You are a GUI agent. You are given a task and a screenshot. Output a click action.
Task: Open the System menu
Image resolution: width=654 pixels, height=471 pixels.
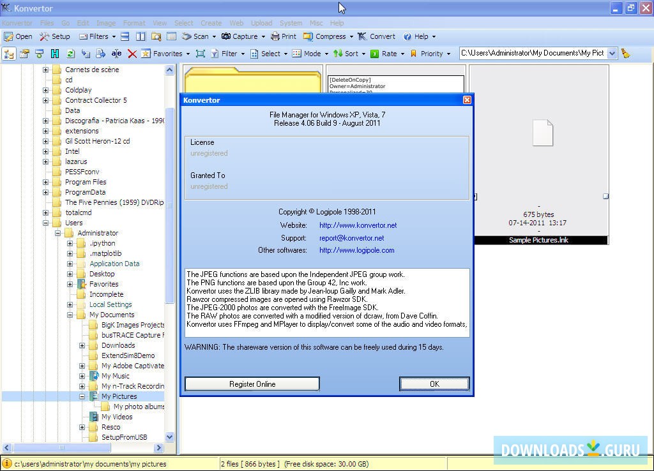tap(291, 23)
